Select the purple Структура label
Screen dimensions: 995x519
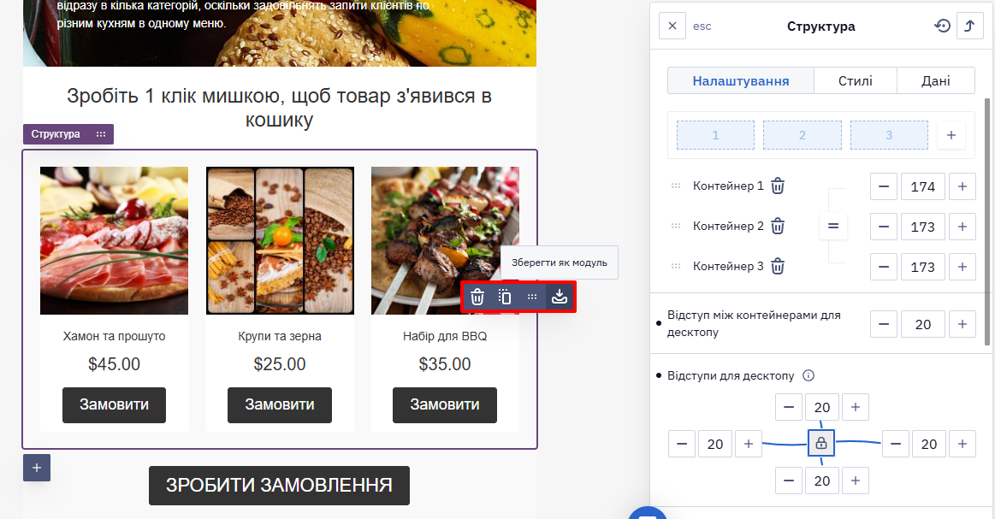point(68,134)
